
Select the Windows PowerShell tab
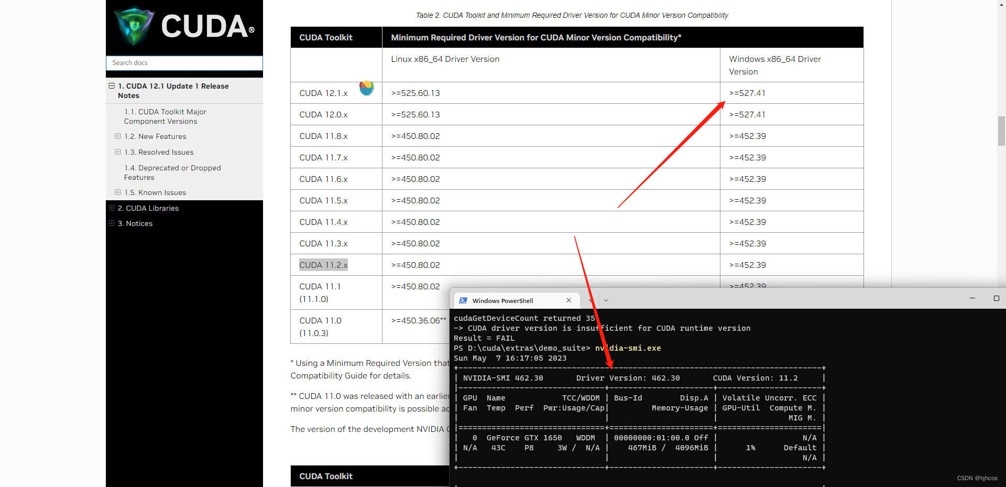516,300
